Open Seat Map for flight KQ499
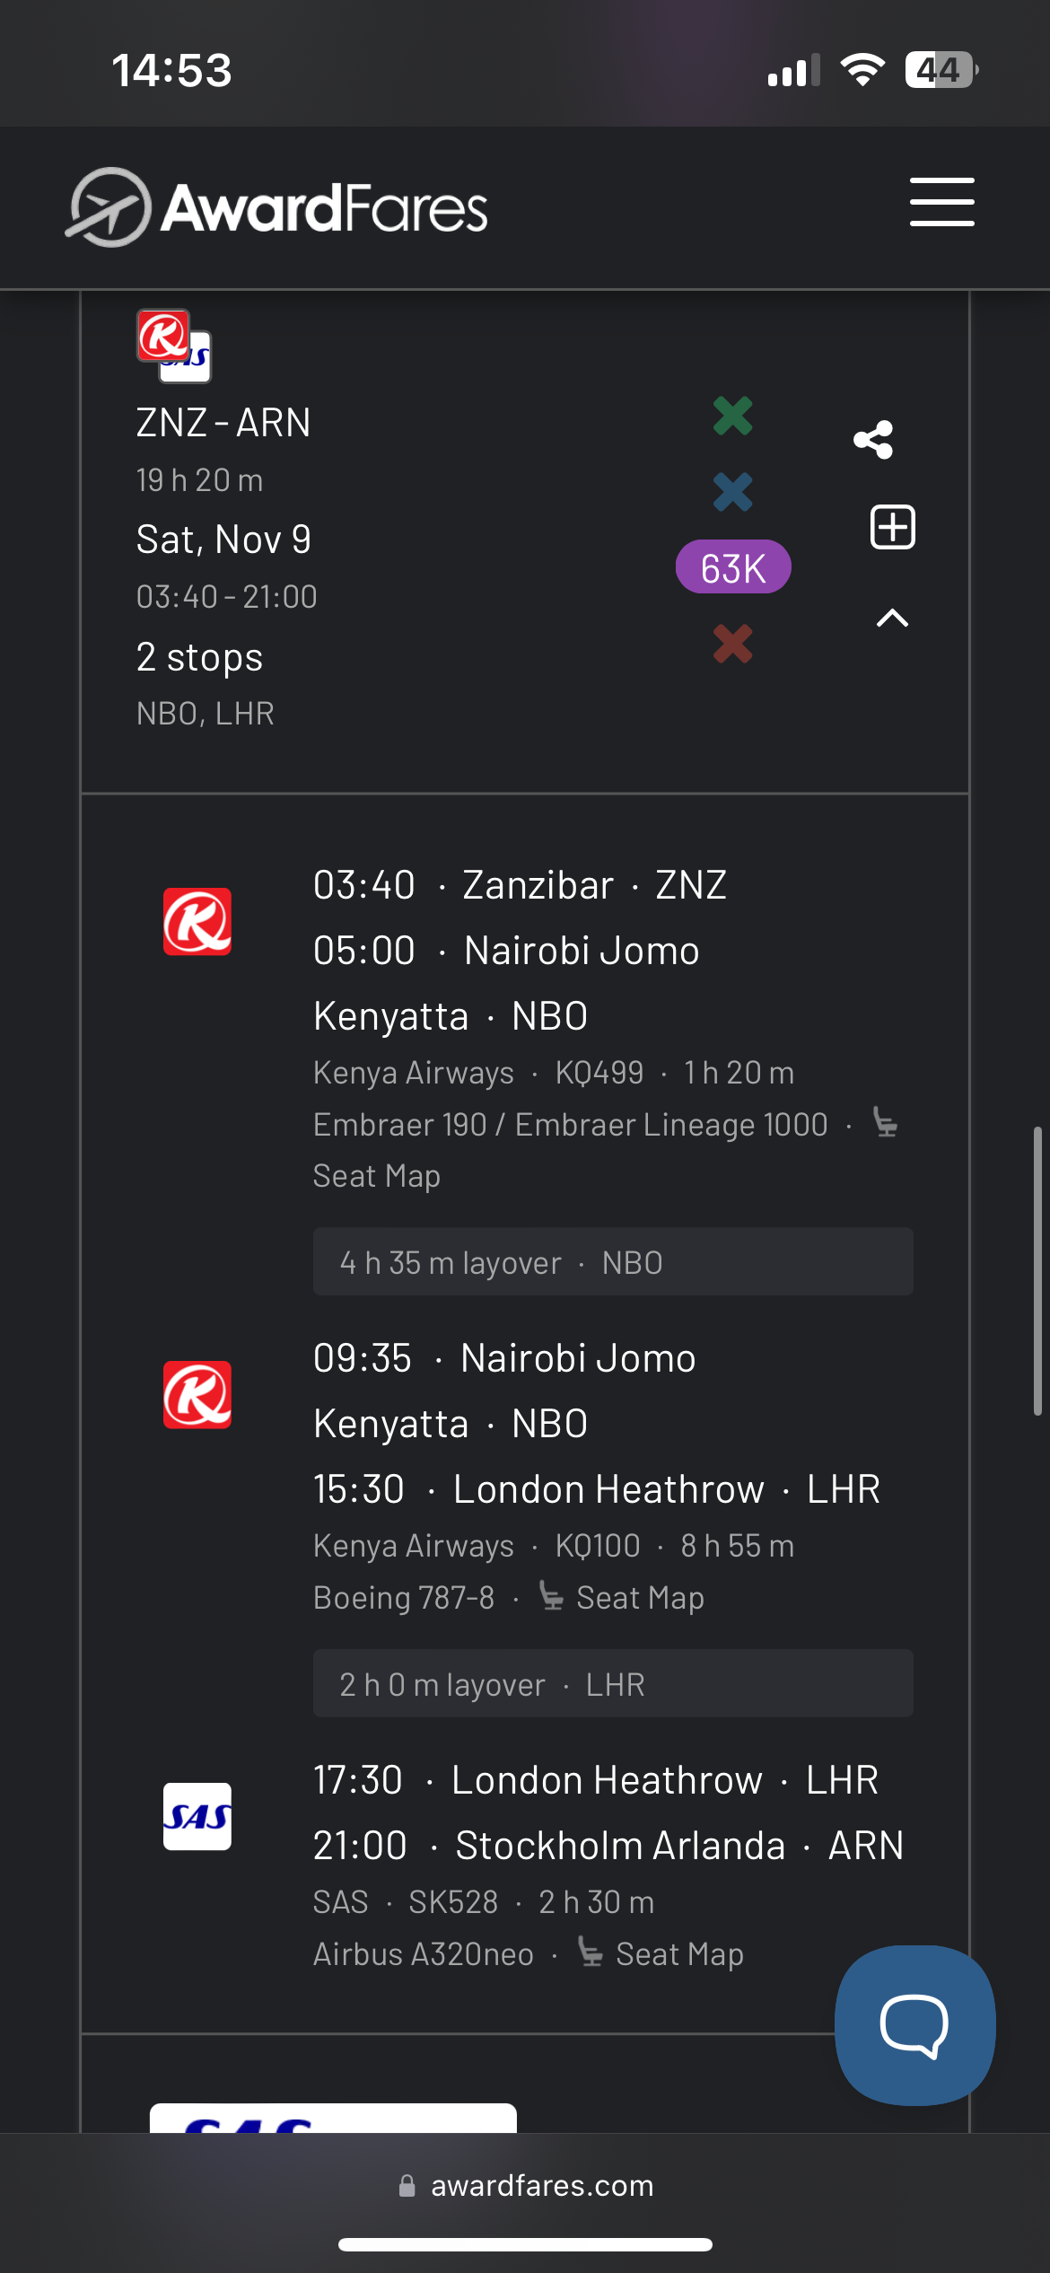 click(x=377, y=1176)
